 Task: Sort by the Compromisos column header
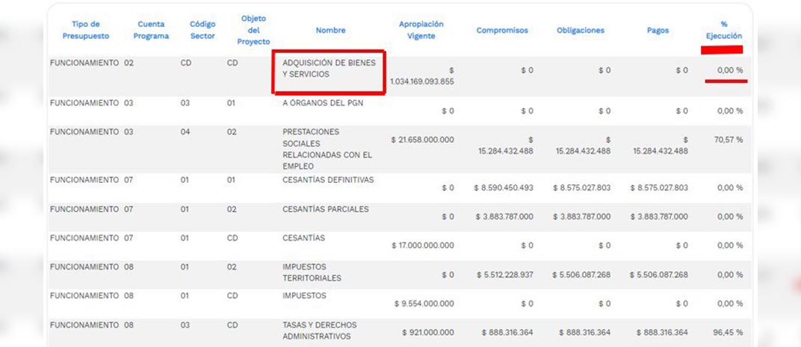502,31
